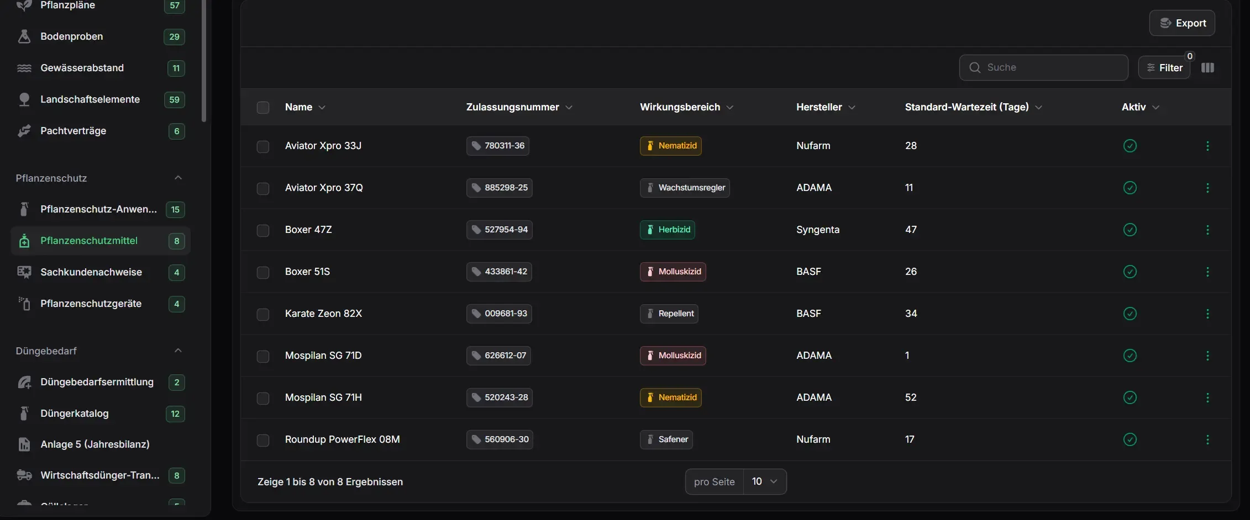The width and height of the screenshot is (1250, 520).
Task: Open the pro Seite page size dropdown
Action: click(765, 482)
